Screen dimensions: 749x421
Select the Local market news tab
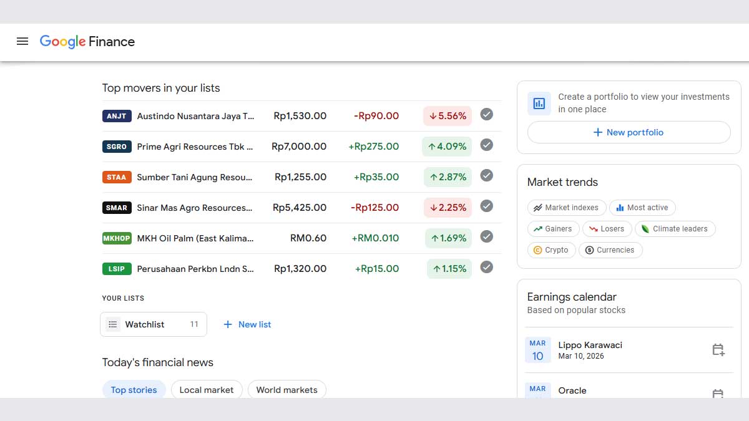coord(207,390)
